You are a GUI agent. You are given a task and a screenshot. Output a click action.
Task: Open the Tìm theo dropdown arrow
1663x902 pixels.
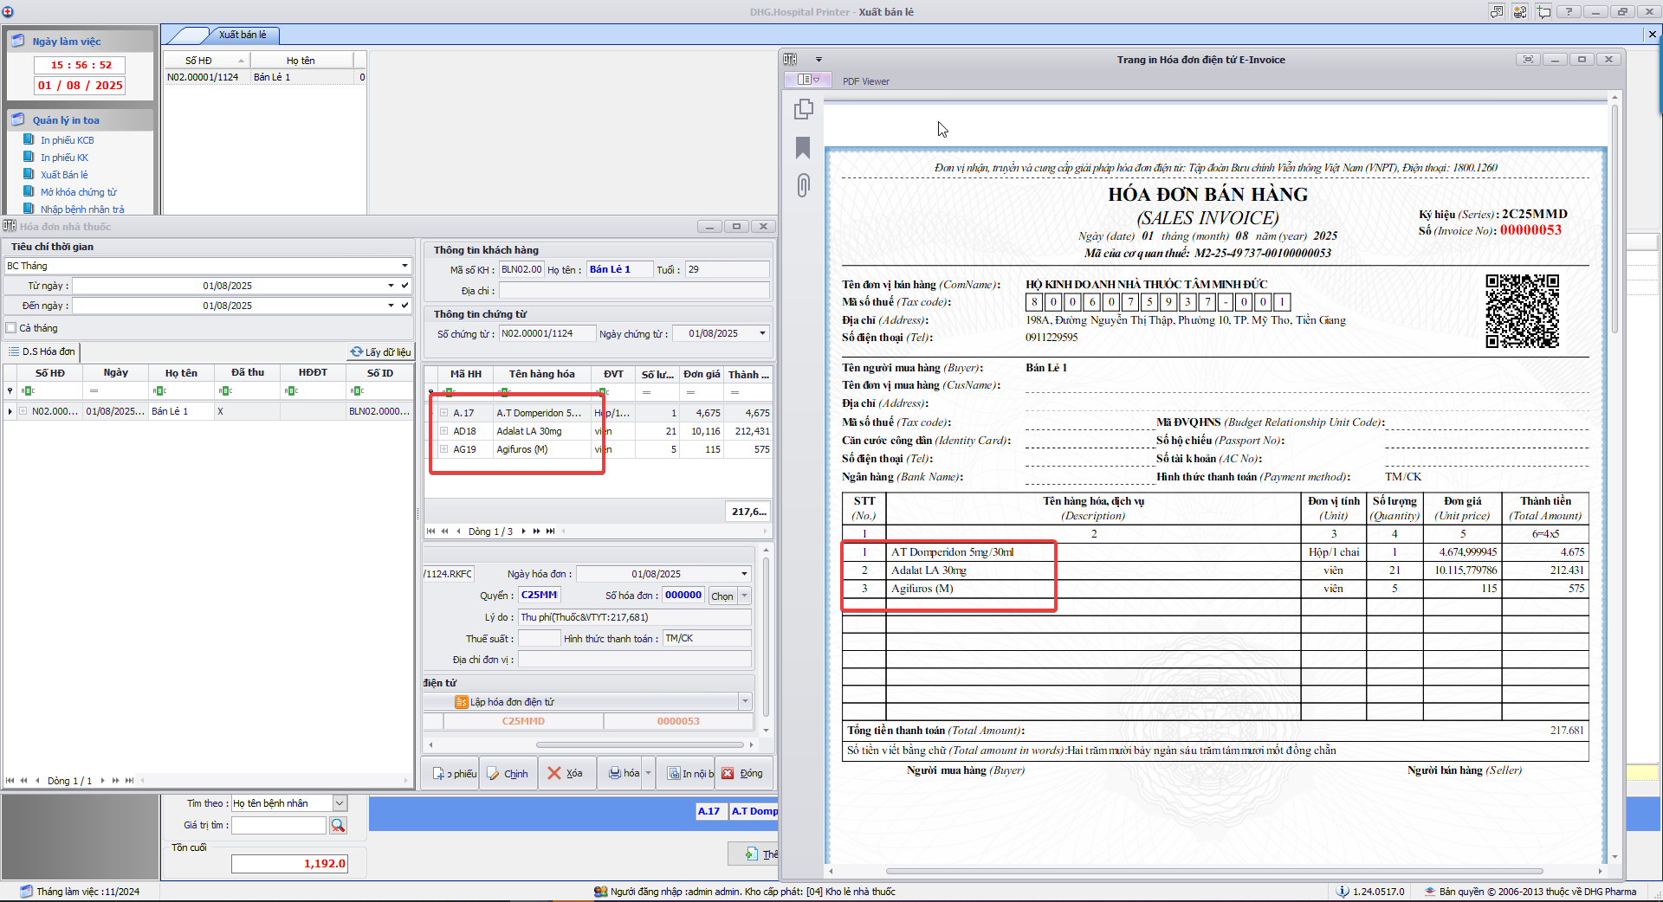pos(340,803)
